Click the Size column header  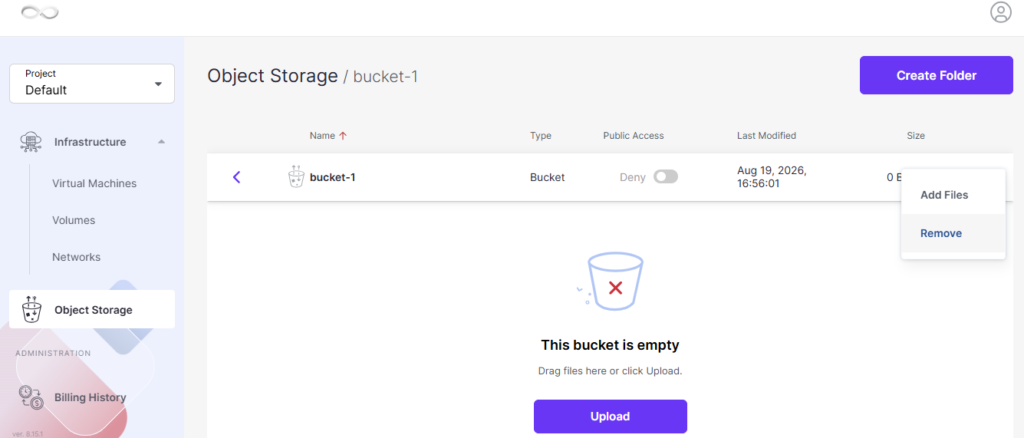[916, 136]
